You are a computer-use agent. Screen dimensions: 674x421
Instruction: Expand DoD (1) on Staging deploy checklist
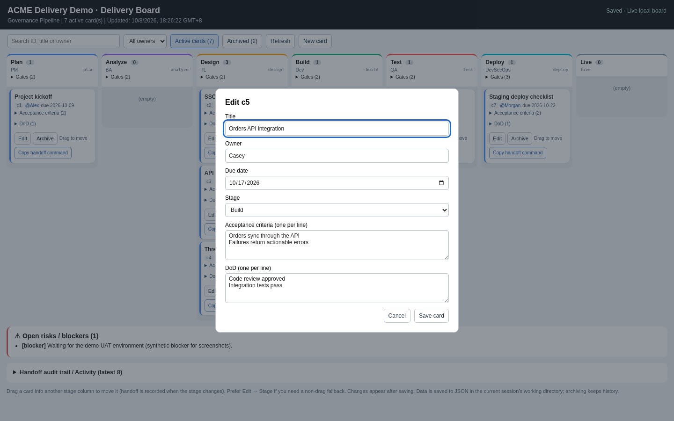500,123
